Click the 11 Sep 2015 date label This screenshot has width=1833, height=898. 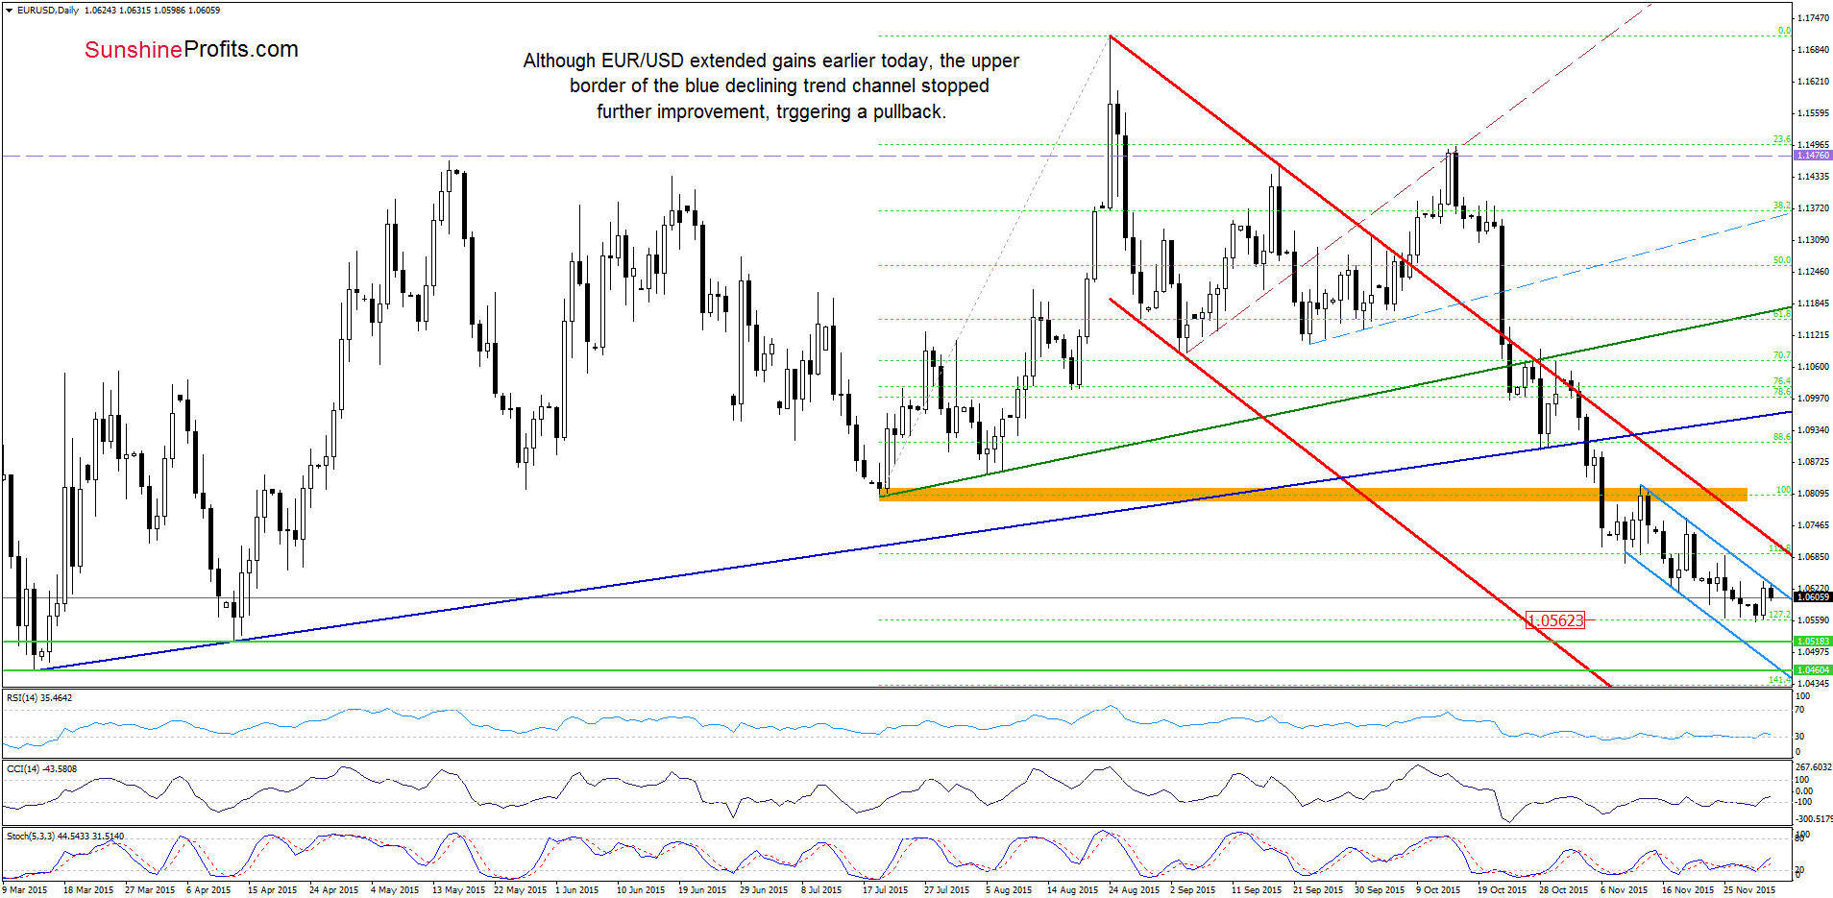[1257, 890]
